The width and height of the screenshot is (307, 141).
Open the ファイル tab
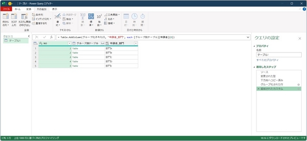click(6, 9)
